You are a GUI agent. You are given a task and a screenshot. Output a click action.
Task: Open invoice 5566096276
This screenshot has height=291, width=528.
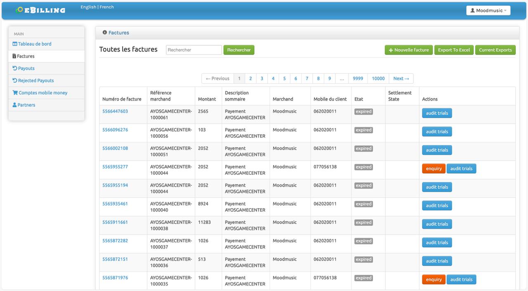[x=115, y=130]
